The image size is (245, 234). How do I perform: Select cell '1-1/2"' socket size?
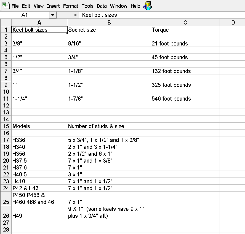pos(109,85)
